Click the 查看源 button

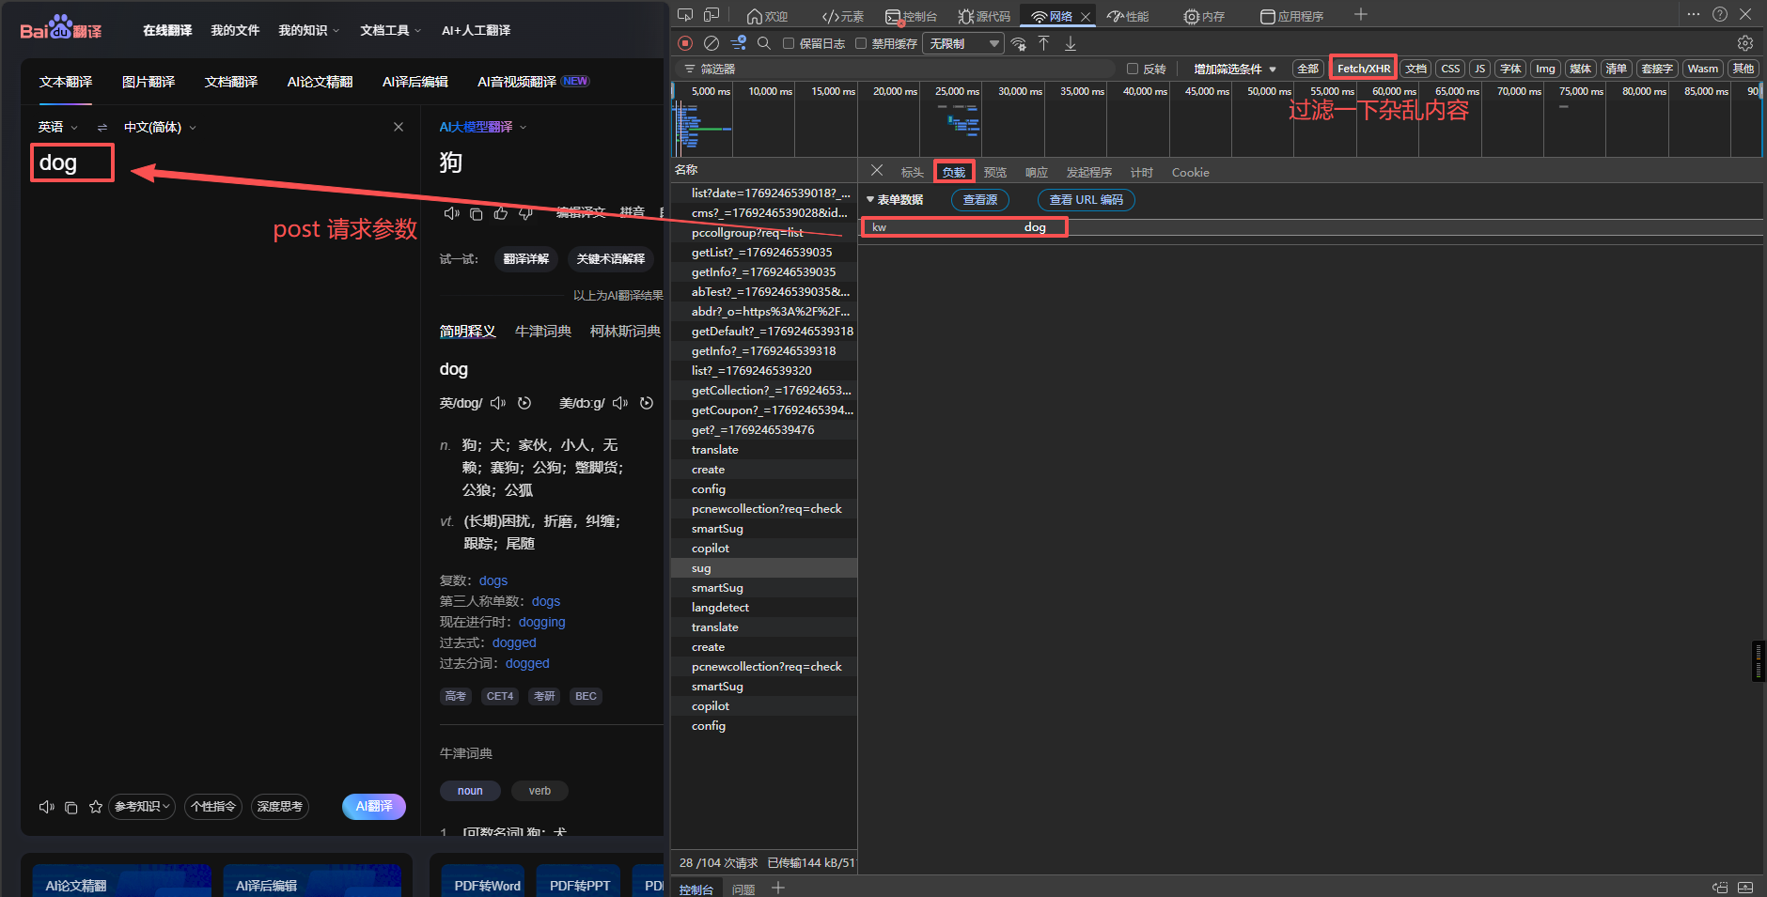tap(979, 200)
